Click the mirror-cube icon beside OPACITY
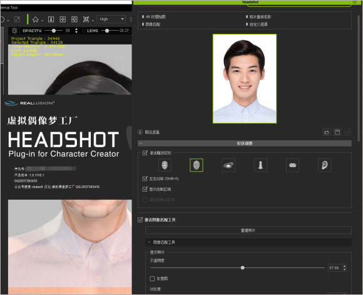 pos(14,31)
